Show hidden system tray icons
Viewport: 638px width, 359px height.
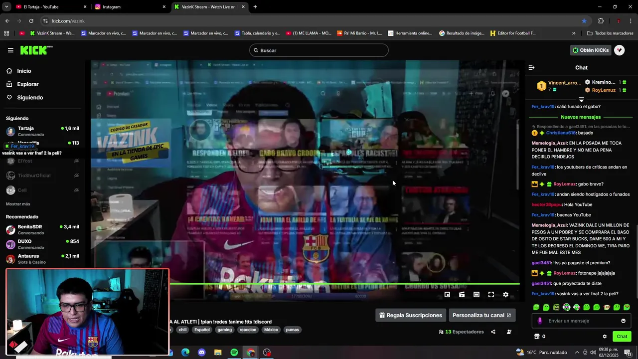pos(577,353)
